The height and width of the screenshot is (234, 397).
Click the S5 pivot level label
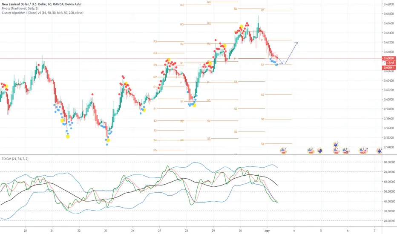pyautogui.click(x=155, y=150)
